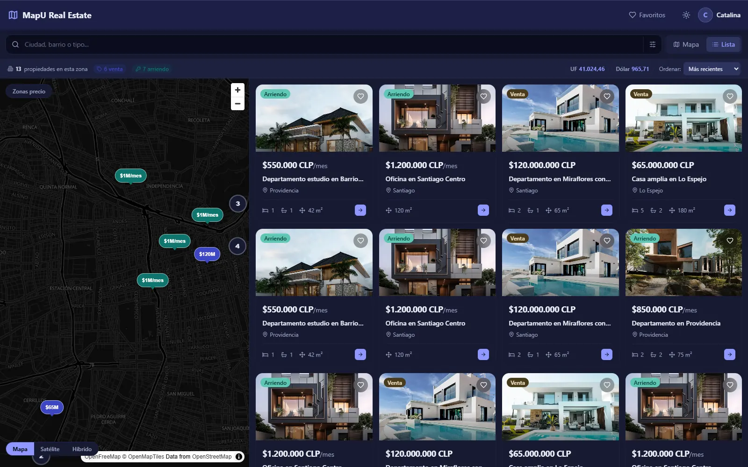Open details arrow for top $120.000.000 listing

607,210
